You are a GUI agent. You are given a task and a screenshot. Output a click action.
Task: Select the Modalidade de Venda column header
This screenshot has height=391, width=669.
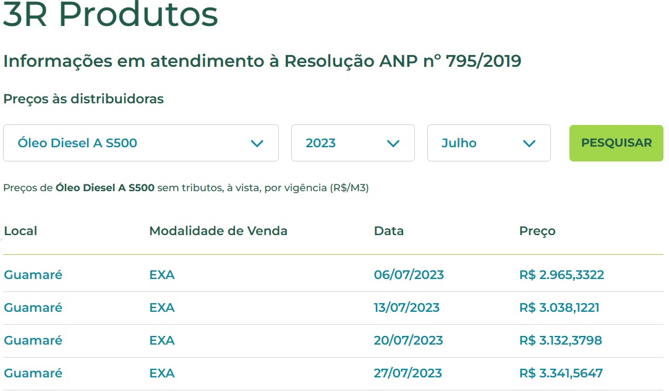point(218,231)
